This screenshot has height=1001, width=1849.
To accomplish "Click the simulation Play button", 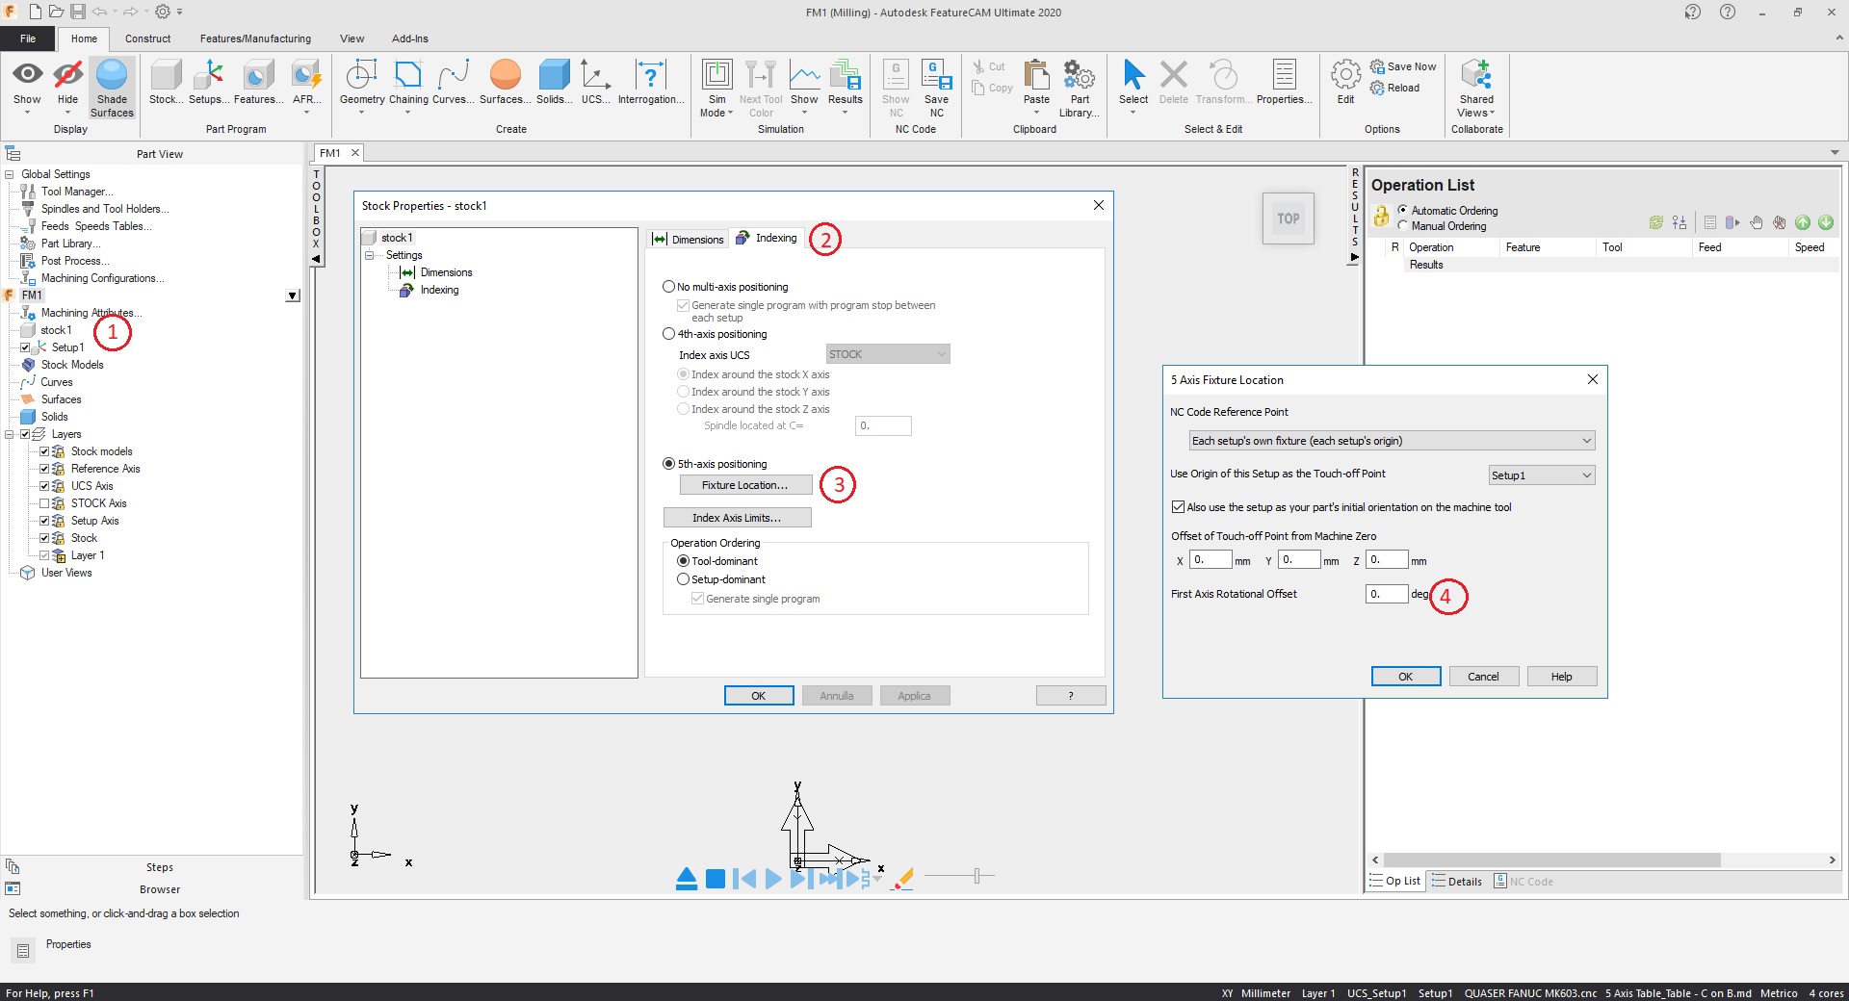I will 772,878.
